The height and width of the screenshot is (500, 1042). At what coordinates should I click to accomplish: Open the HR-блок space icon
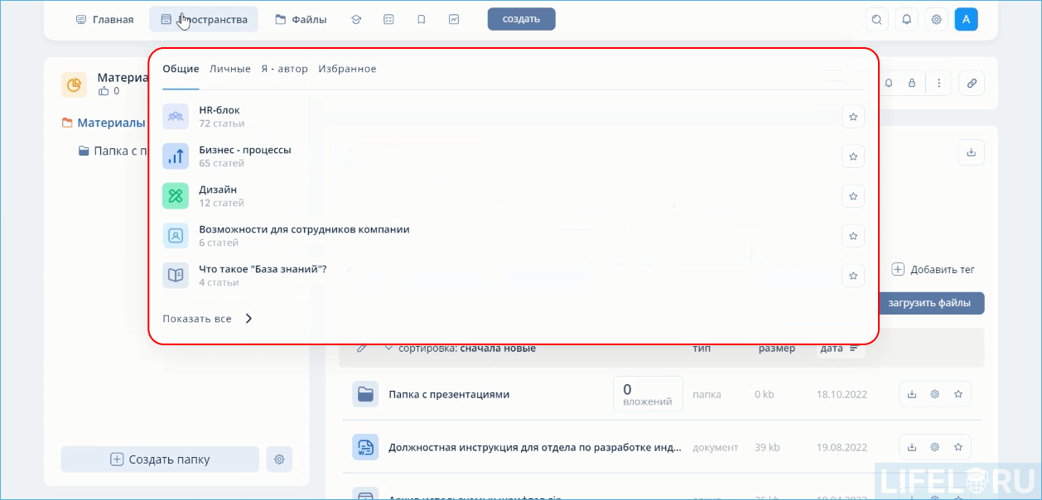click(x=176, y=116)
